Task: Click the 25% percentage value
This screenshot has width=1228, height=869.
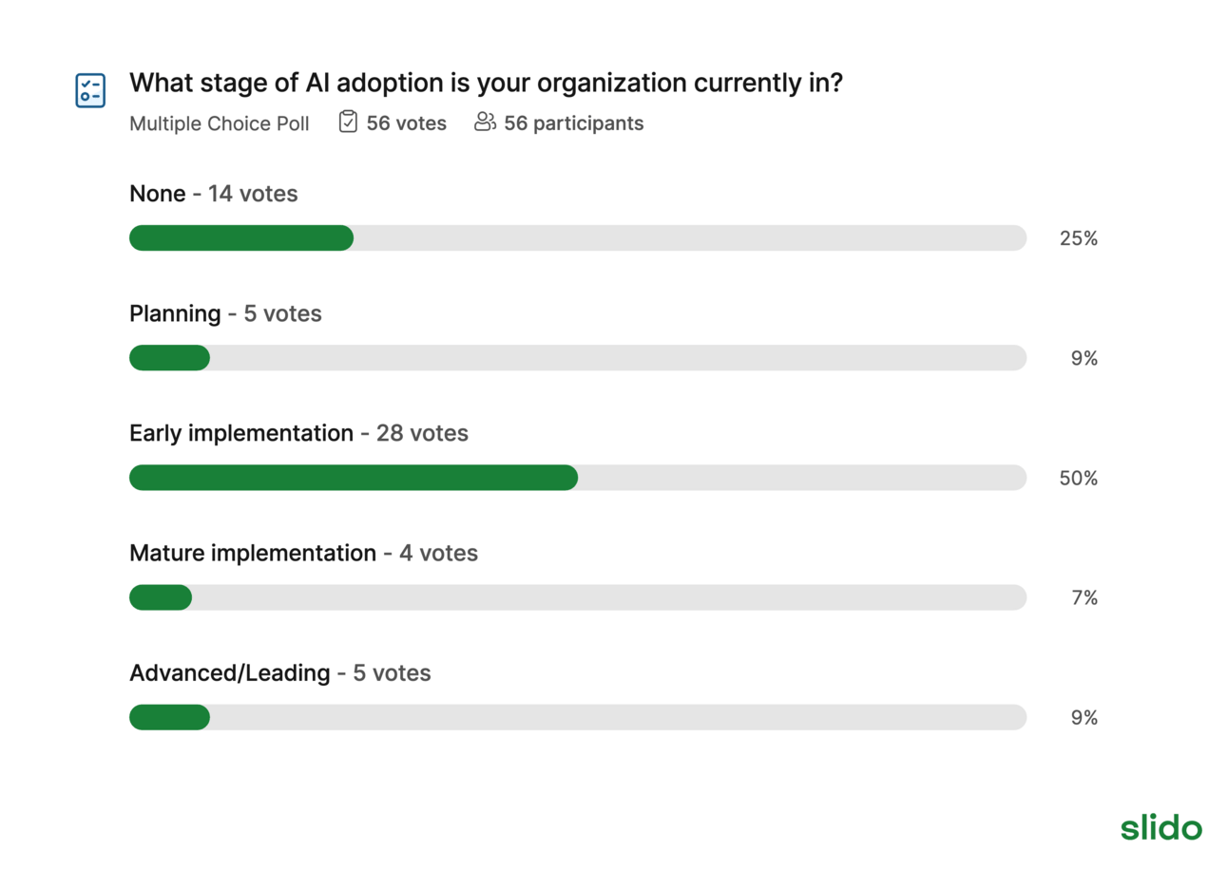Action: (x=1079, y=239)
